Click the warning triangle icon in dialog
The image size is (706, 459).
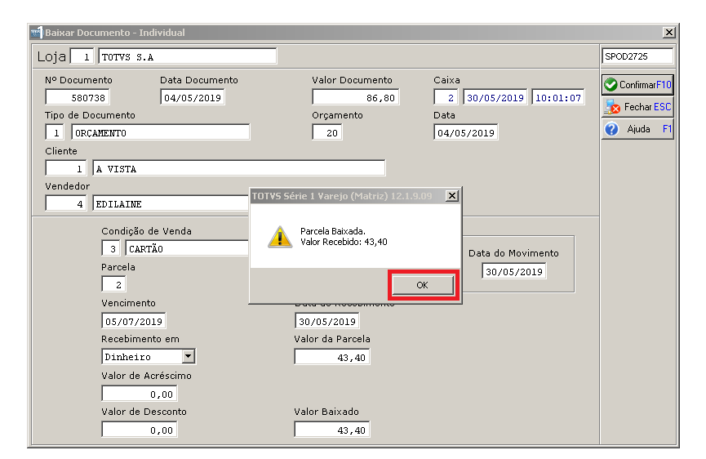280,237
